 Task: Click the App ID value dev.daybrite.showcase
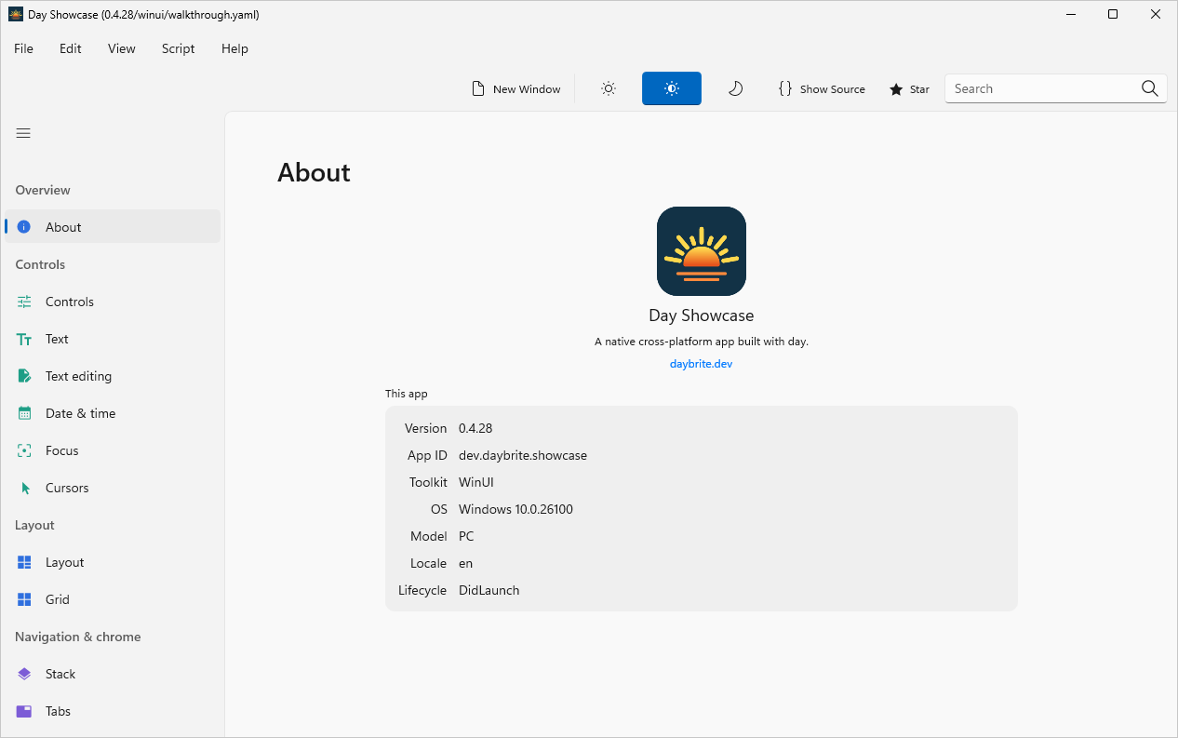point(523,455)
